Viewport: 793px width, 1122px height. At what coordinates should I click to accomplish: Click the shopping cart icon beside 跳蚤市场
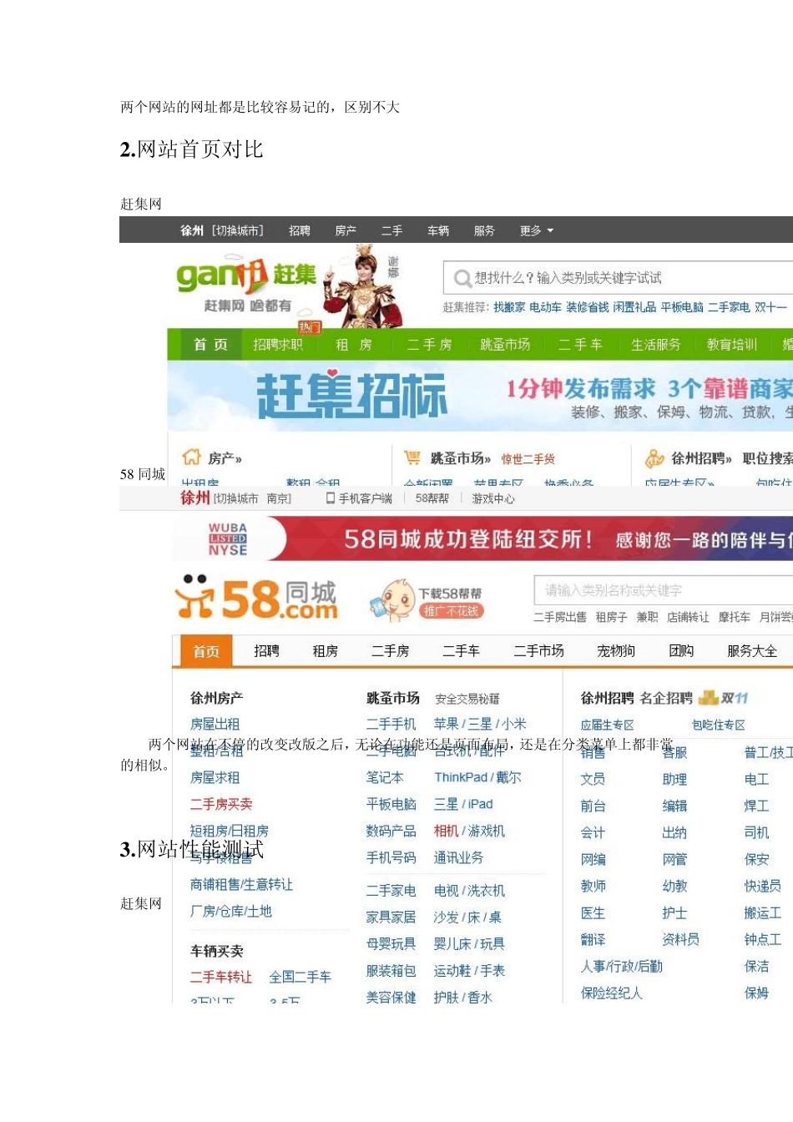pos(412,457)
